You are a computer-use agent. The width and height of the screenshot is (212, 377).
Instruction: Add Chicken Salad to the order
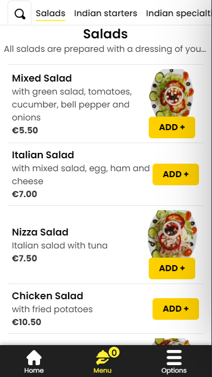click(176, 309)
